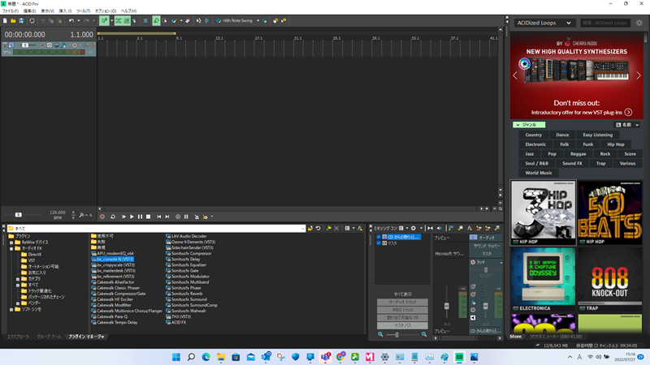Toggle the ジャンル filter button

click(x=529, y=125)
